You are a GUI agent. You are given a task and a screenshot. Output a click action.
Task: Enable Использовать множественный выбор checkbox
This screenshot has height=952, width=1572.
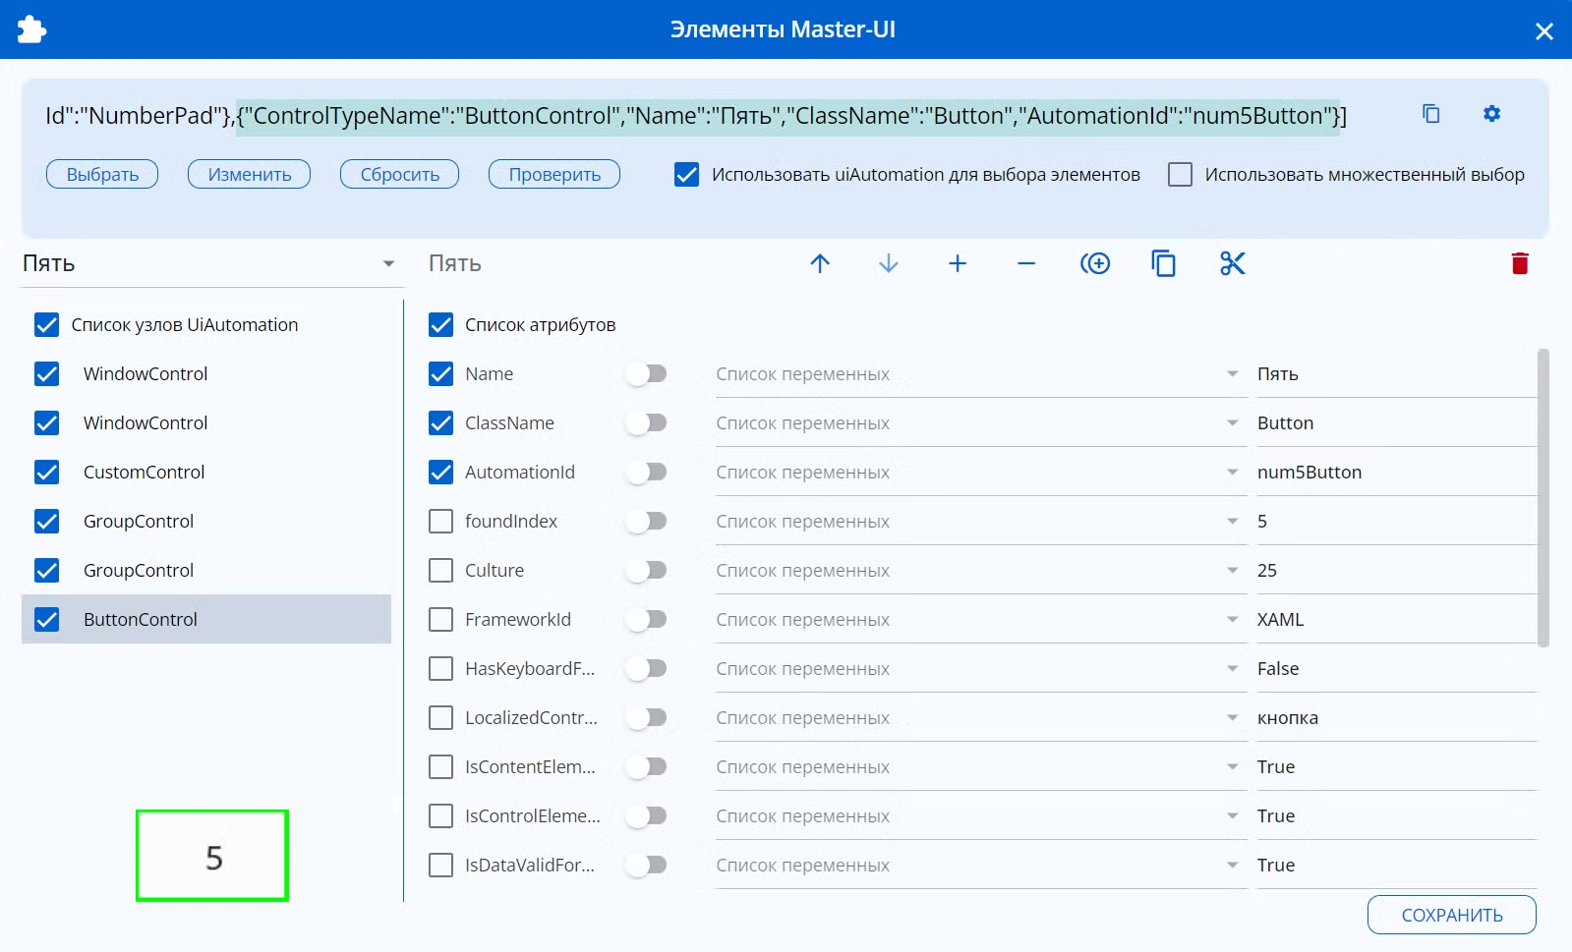pos(1180,175)
